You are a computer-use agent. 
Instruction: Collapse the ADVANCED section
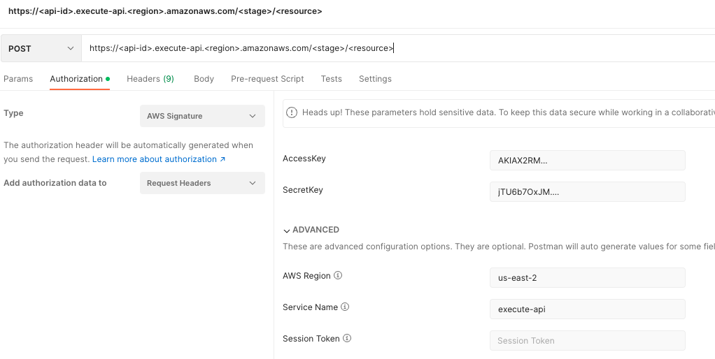click(311, 230)
